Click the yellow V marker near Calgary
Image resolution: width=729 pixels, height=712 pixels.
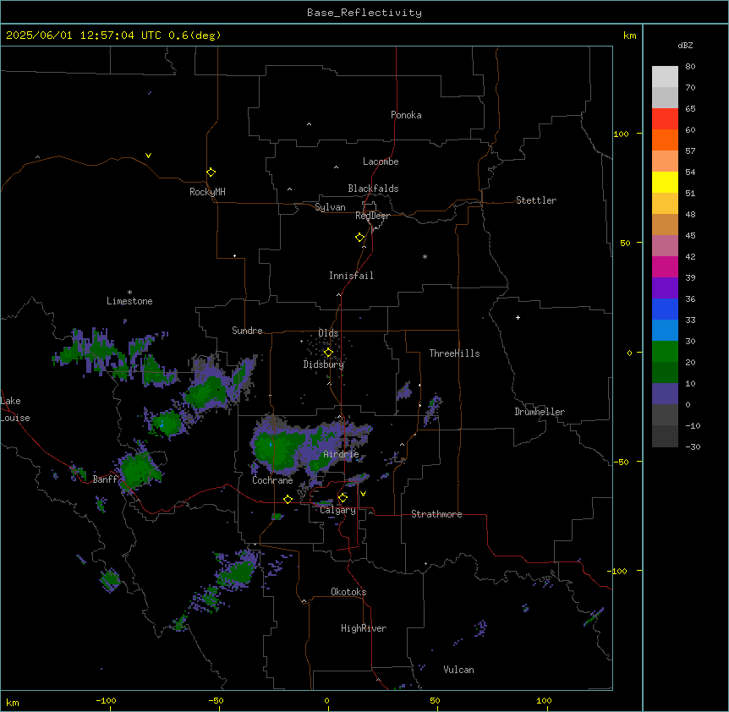tap(363, 494)
